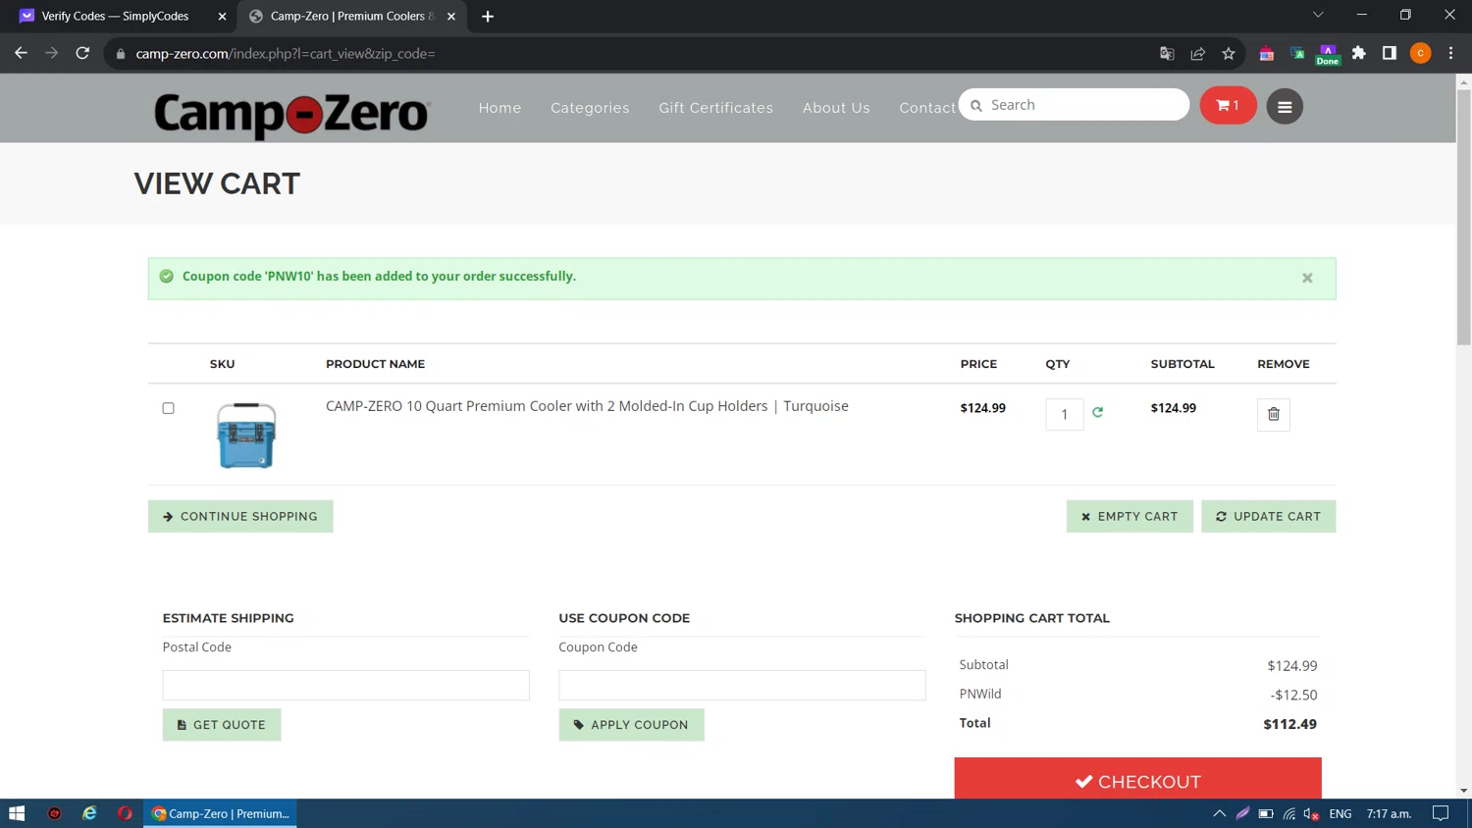This screenshot has height=828, width=1472.
Task: Click the Camp-Zero taskbar window button
Action: coord(221,813)
